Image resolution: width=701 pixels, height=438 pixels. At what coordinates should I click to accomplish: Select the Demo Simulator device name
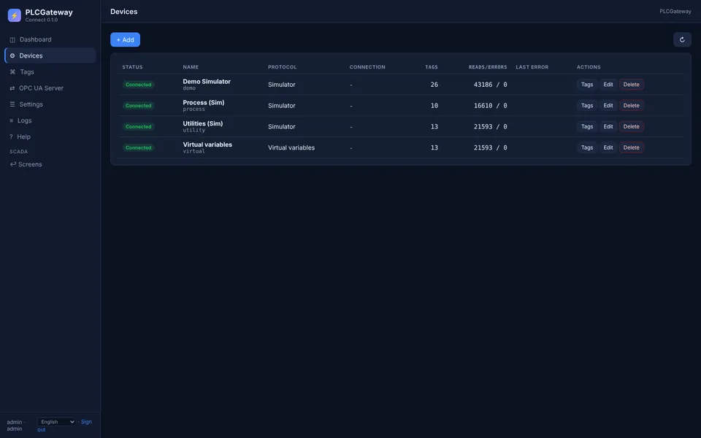pyautogui.click(x=207, y=81)
